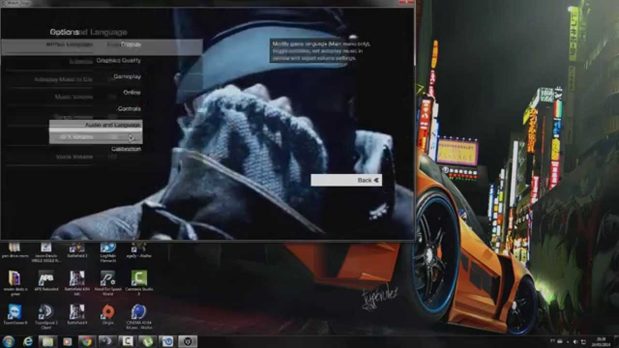This screenshot has height=348, width=619.
Task: Open Internet Explorer from the taskbar
Action: [x=28, y=342]
